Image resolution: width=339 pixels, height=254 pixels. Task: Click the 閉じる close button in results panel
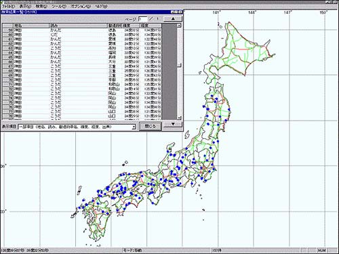(x=150, y=126)
